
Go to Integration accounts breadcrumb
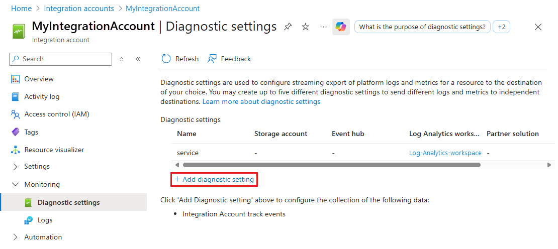(79, 8)
